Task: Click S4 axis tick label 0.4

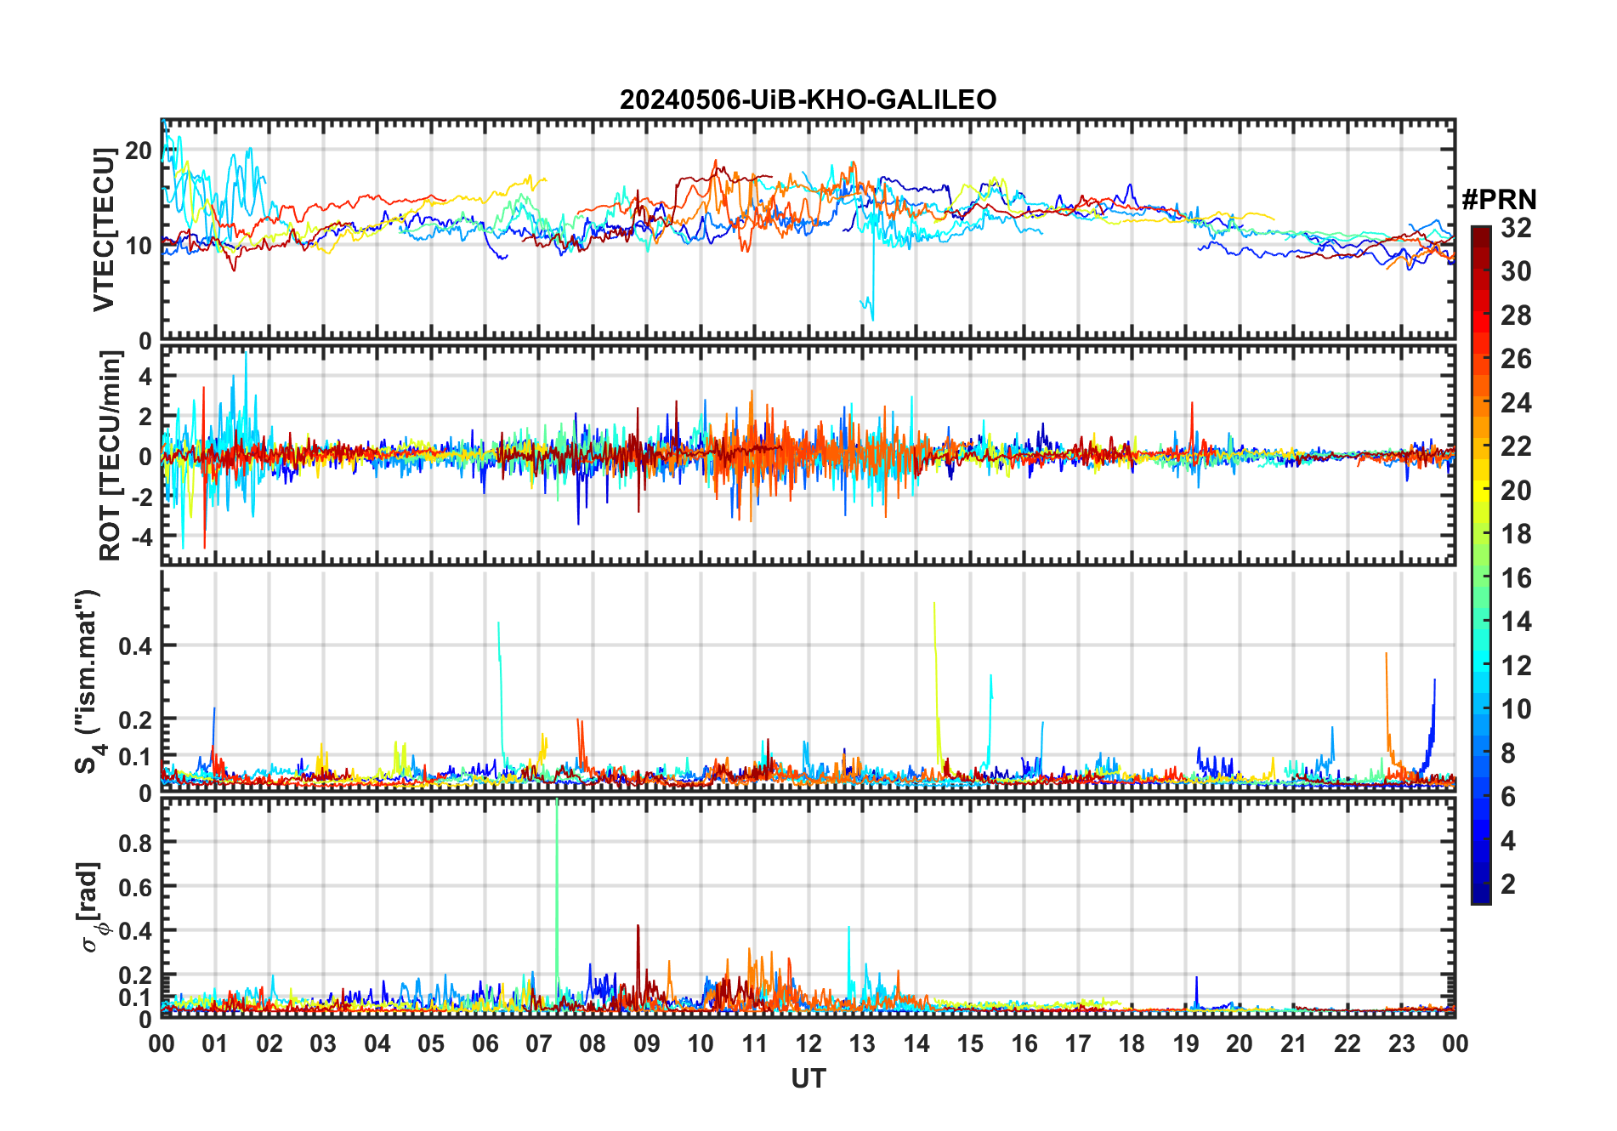Action: point(134,645)
